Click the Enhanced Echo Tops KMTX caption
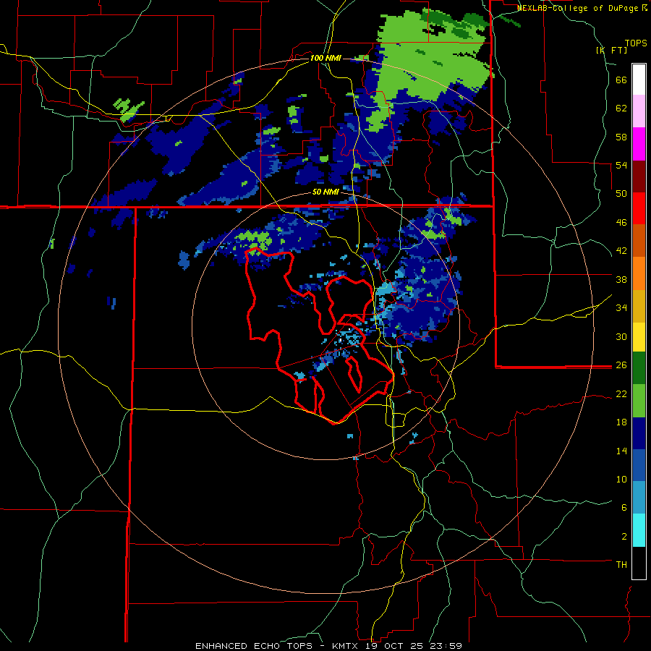651x651 pixels. [328, 646]
